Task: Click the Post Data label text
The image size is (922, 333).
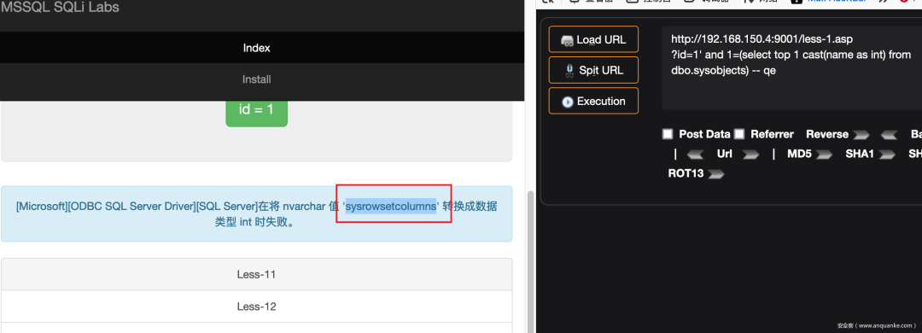Action: [704, 134]
